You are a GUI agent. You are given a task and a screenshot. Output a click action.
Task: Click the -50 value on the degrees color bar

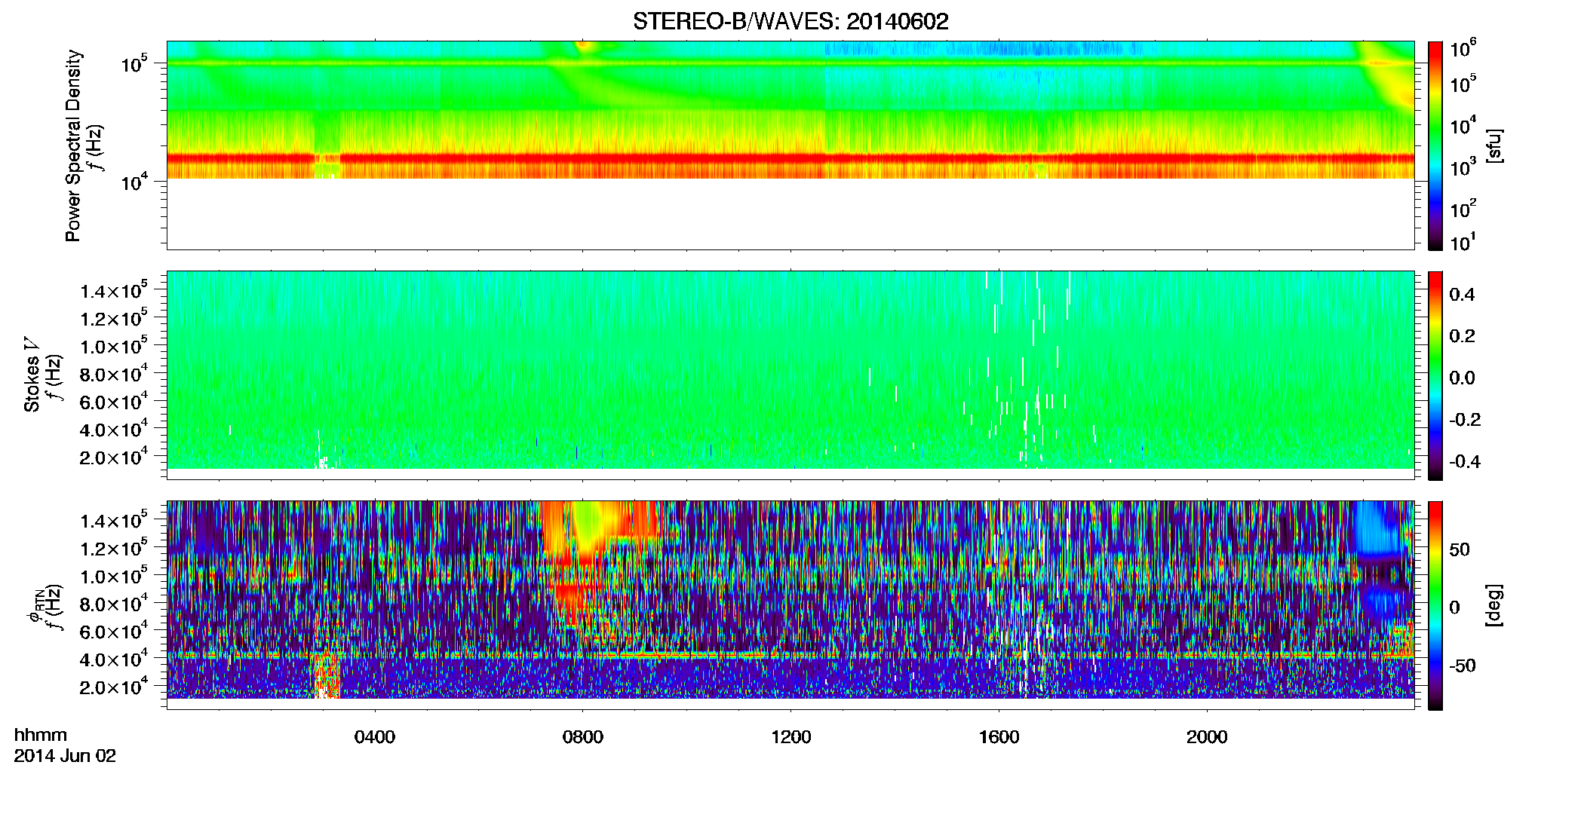(1463, 666)
